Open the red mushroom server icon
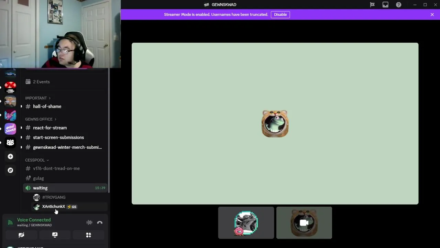440x248 pixels. [10, 87]
